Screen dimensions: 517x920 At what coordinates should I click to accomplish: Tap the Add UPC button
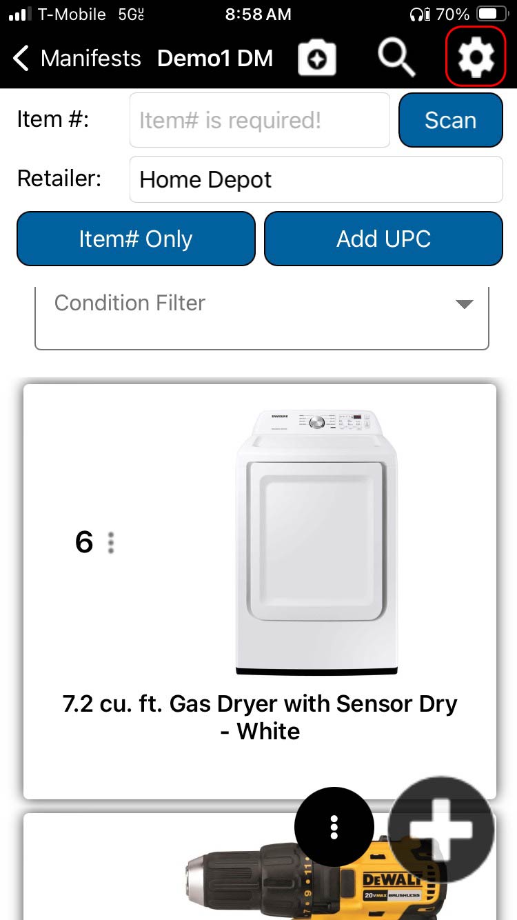(383, 239)
